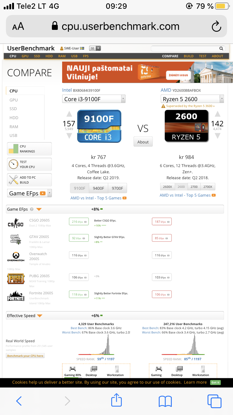The width and height of the screenshot is (233, 415).
Task: Downvote the Ryzen 5 2600 arrow
Action: (x=217, y=136)
